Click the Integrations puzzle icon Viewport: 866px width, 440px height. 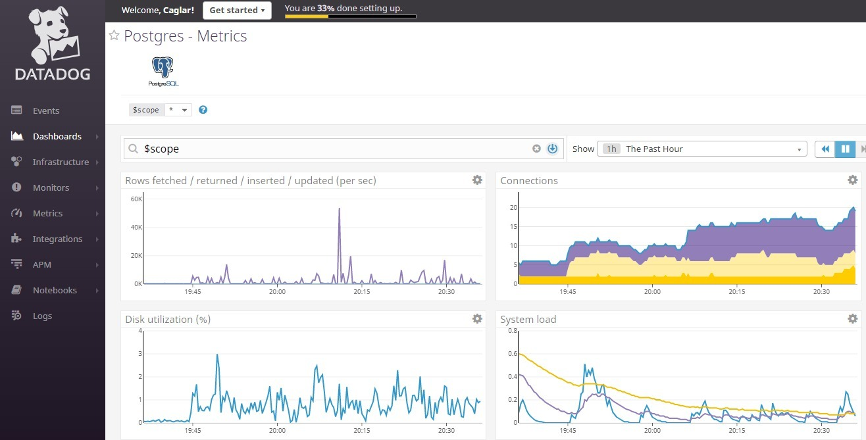pyautogui.click(x=17, y=239)
